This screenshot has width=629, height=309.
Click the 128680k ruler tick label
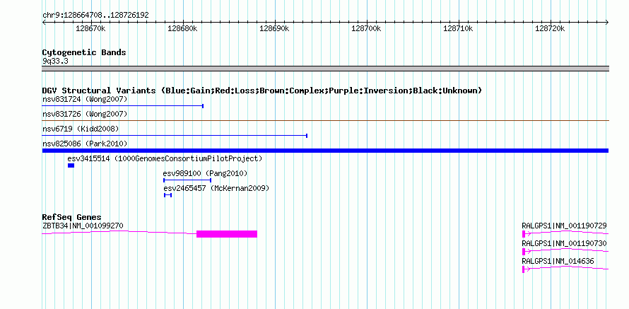tap(182, 29)
